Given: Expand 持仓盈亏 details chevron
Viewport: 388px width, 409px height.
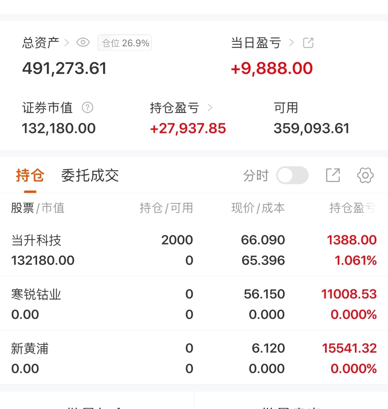Looking at the screenshot, I should point(210,107).
